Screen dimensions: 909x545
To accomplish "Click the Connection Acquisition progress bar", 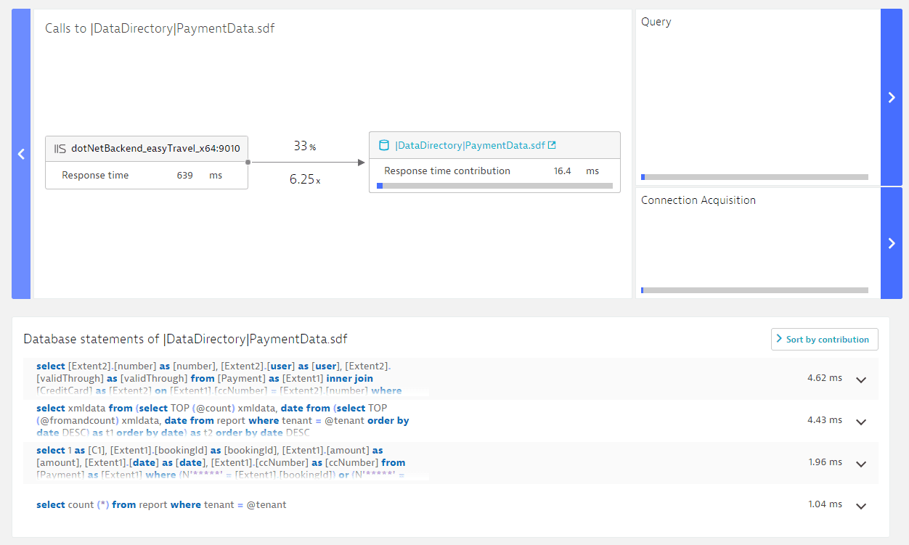I will [x=754, y=290].
